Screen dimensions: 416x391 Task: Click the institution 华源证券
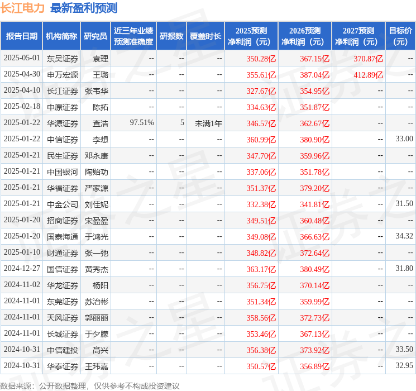tap(63, 123)
